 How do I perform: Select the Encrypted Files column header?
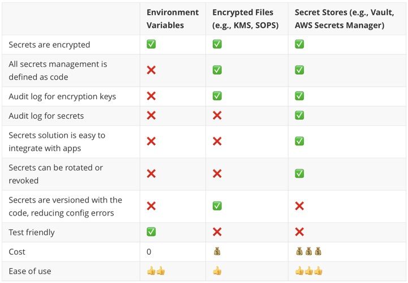(x=246, y=19)
